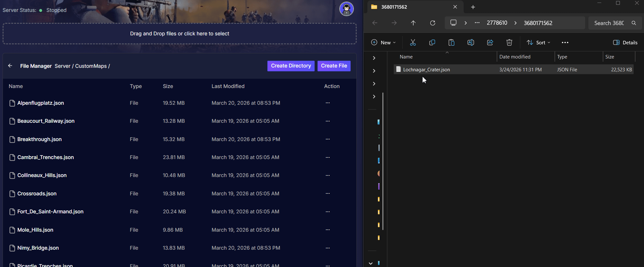Click the Explorer navigation pane scrollbar
The width and height of the screenshot is (644, 267).
point(383,161)
